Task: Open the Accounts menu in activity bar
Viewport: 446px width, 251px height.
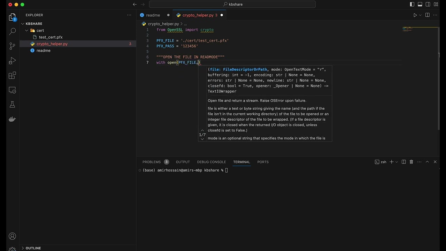Action: coord(12,236)
